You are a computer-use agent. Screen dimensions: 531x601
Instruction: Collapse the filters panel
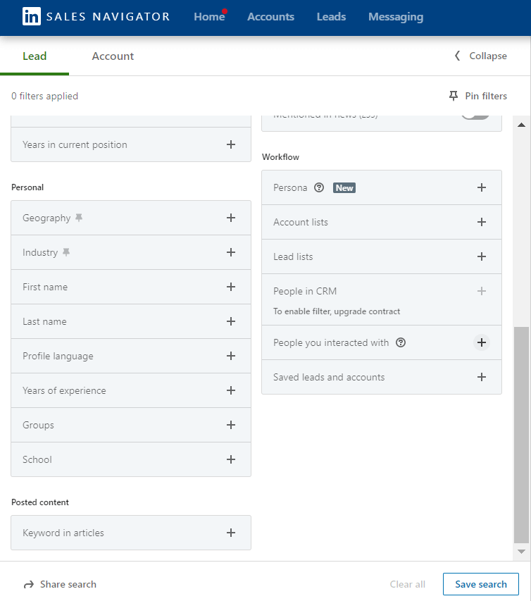[480, 56]
